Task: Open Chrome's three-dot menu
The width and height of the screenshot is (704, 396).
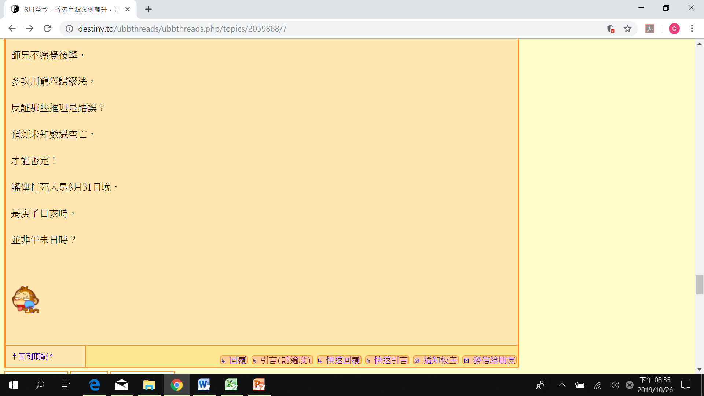Action: coord(692,29)
